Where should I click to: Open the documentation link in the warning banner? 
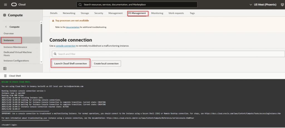[x=72, y=27]
